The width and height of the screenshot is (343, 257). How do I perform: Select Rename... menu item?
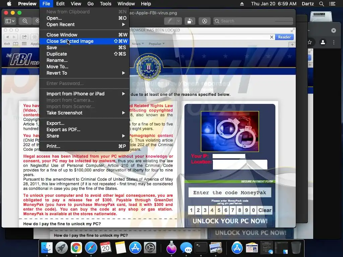click(84, 60)
